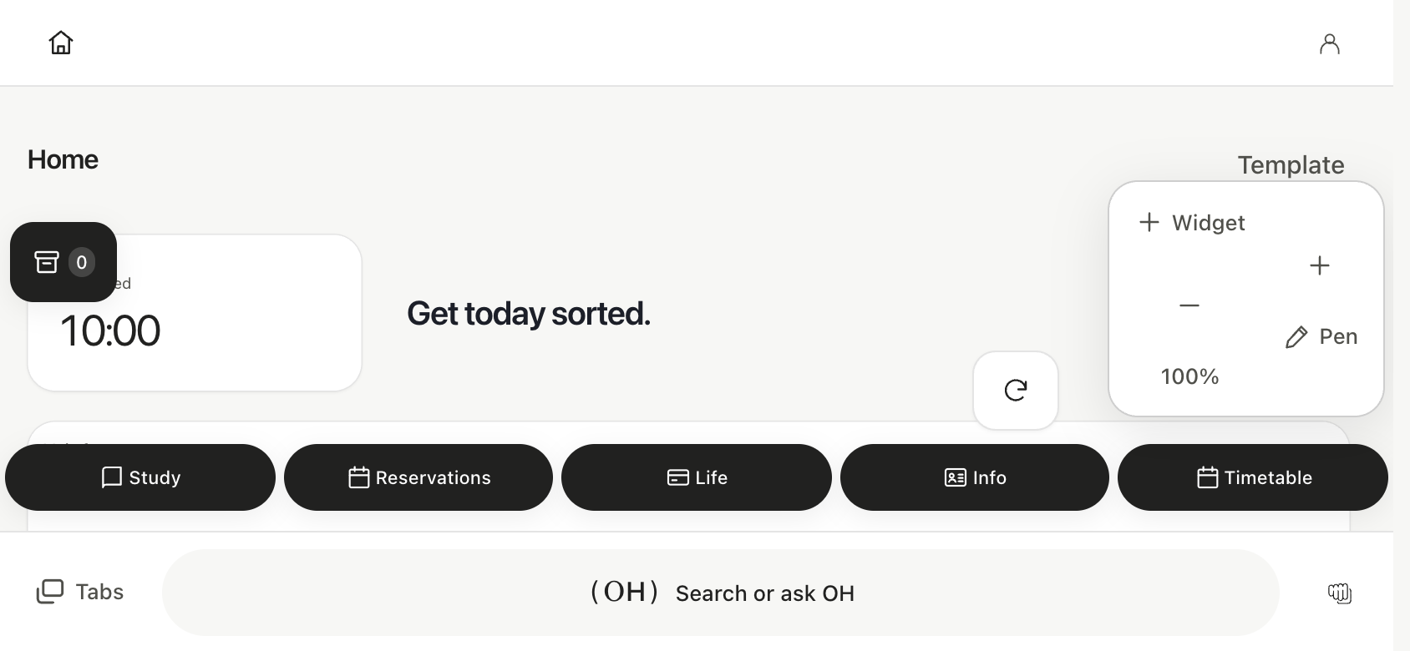Click the minus zoom-out icon
Image resolution: width=1410 pixels, height=651 pixels.
(1189, 305)
